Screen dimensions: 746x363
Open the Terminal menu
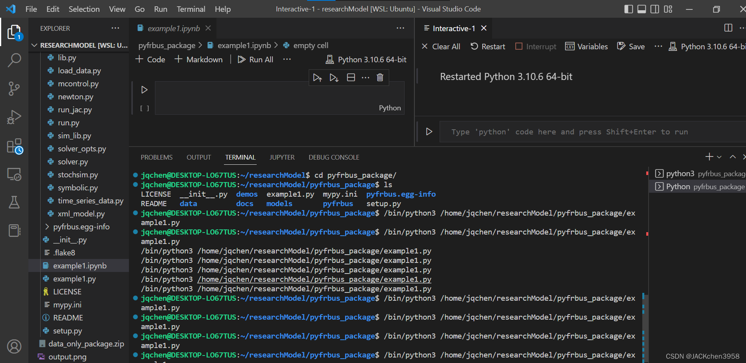tap(190, 9)
